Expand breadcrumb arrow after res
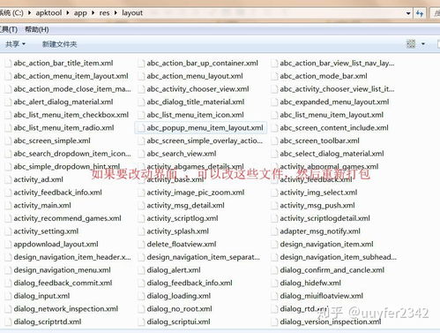 pyautogui.click(x=116, y=13)
